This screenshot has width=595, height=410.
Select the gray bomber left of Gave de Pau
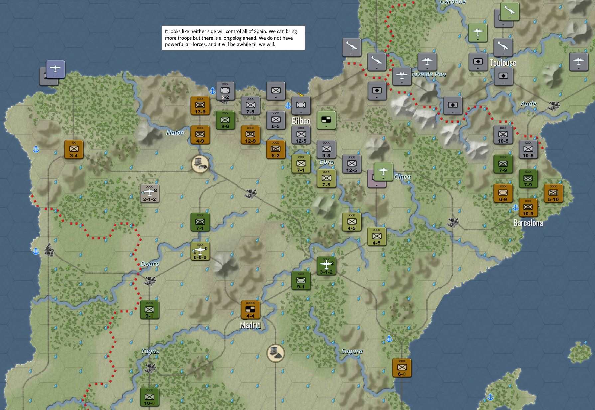pos(402,76)
